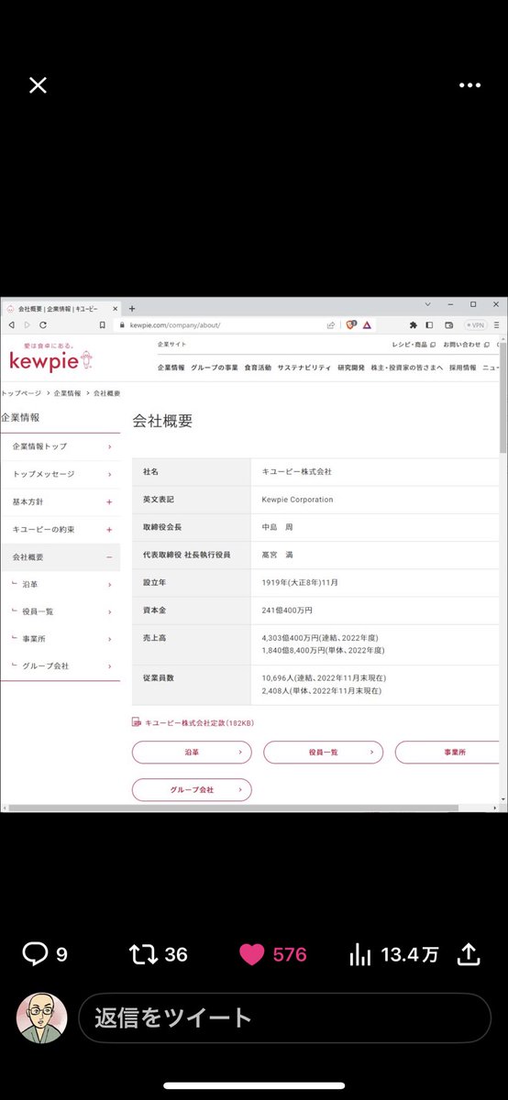Viewport: 508px width, 1100px height.
Task: Click the bookmark icon in the address bar
Action: point(102,324)
